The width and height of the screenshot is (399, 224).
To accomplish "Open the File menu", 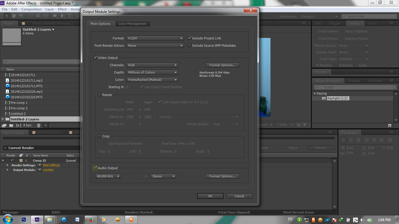I will click(5, 9).
